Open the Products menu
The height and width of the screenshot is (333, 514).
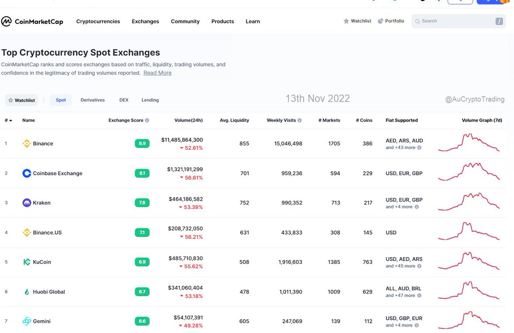coord(223,21)
